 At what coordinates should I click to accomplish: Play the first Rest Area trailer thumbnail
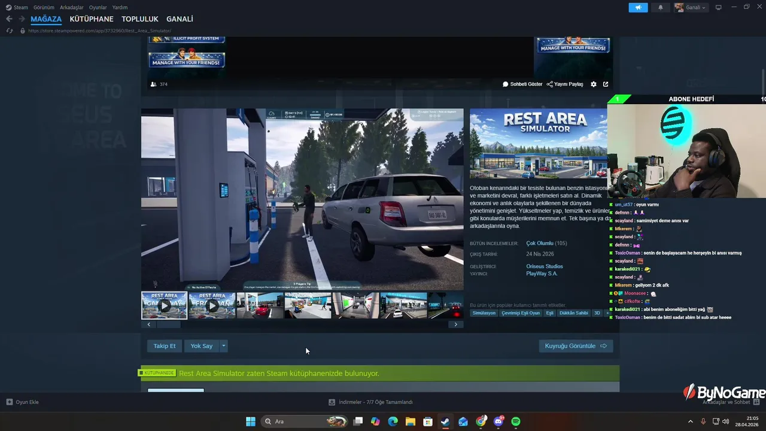coord(164,305)
